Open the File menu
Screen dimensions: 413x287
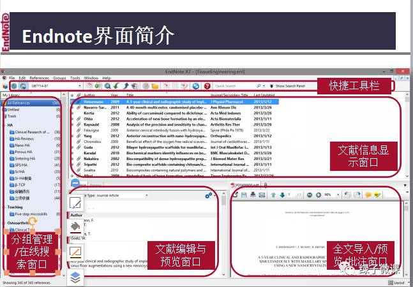[12, 78]
